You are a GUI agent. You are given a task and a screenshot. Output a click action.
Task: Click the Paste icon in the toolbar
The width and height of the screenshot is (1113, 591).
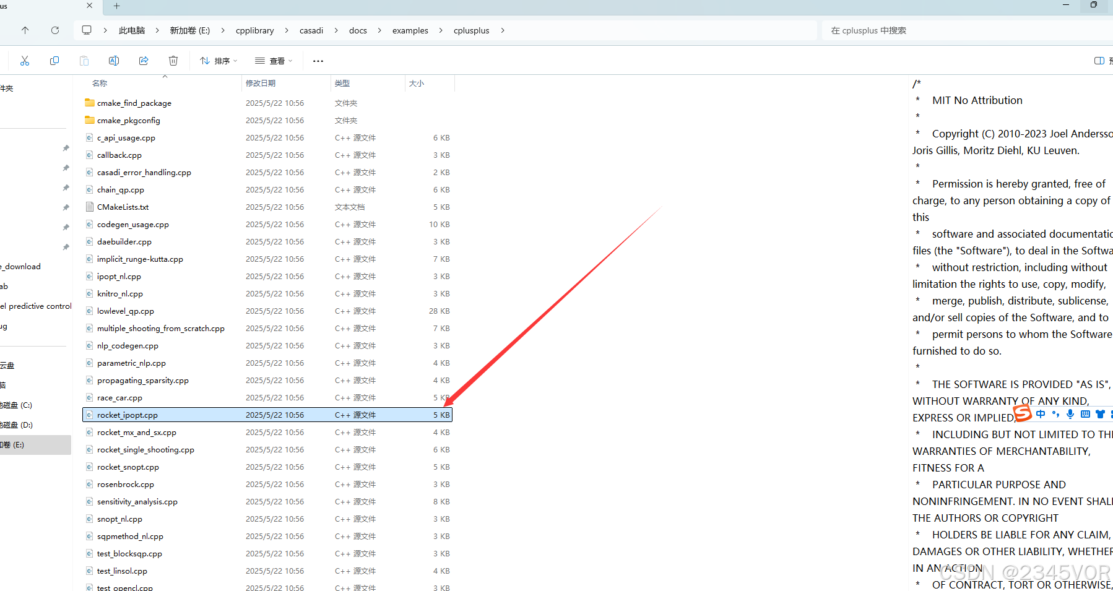coord(84,60)
